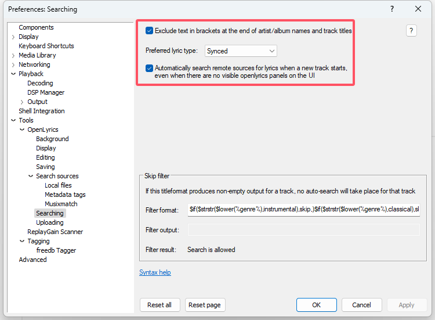435x320 pixels.
Task: Collapse the Search sources node
Action: pos(31,176)
